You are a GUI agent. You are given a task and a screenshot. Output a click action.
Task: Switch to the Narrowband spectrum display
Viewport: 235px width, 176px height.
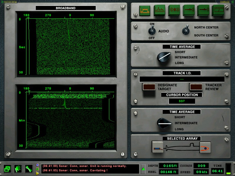point(160,10)
